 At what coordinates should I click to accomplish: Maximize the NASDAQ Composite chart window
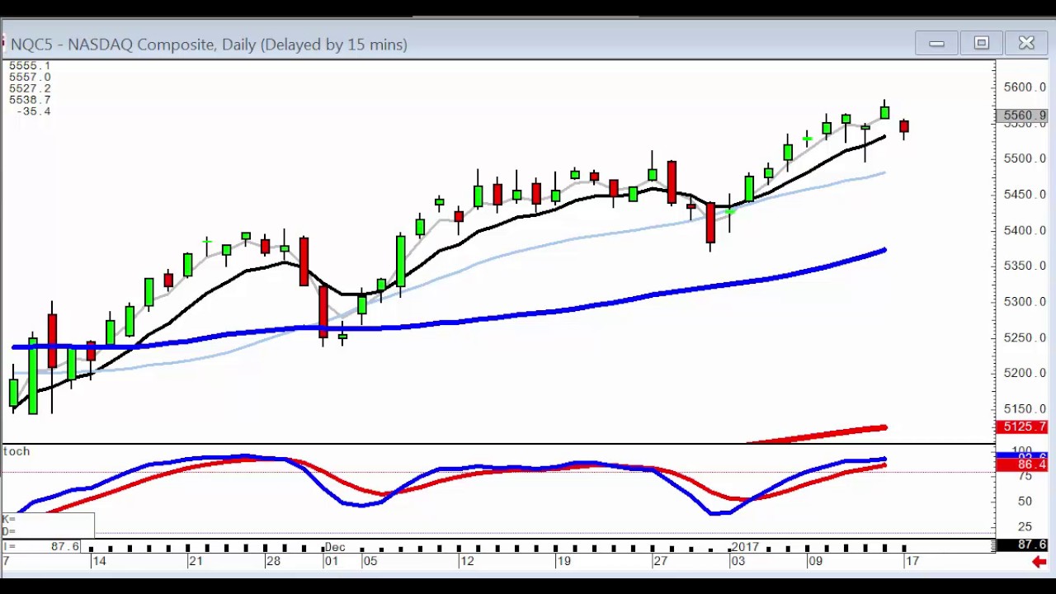click(981, 43)
